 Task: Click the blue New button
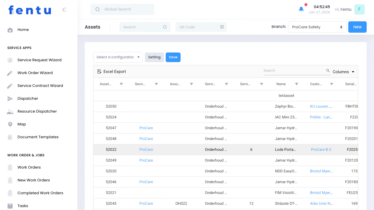[x=357, y=27]
